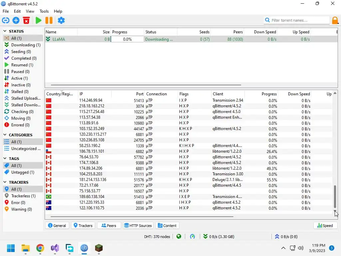Open the Tools menu
This screenshot has width=341, height=256.
pos(44,11)
